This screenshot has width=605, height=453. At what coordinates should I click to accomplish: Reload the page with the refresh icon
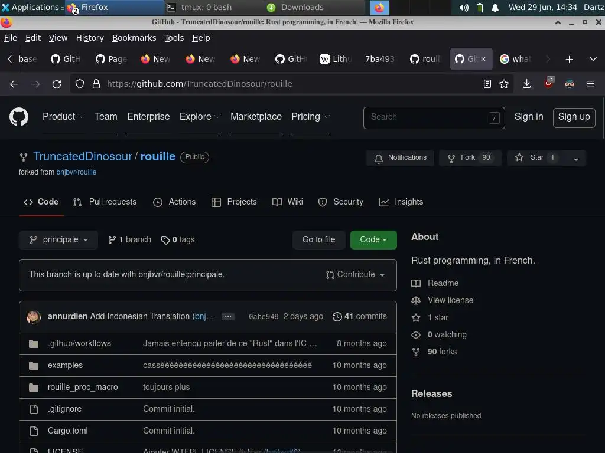pyautogui.click(x=57, y=84)
